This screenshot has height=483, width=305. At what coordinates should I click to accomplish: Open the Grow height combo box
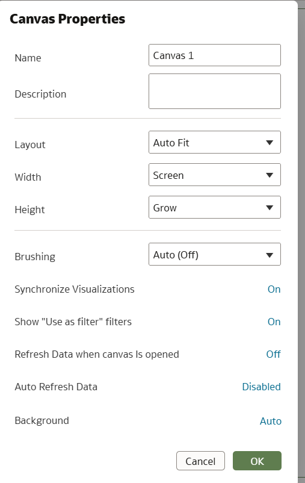[x=215, y=207]
